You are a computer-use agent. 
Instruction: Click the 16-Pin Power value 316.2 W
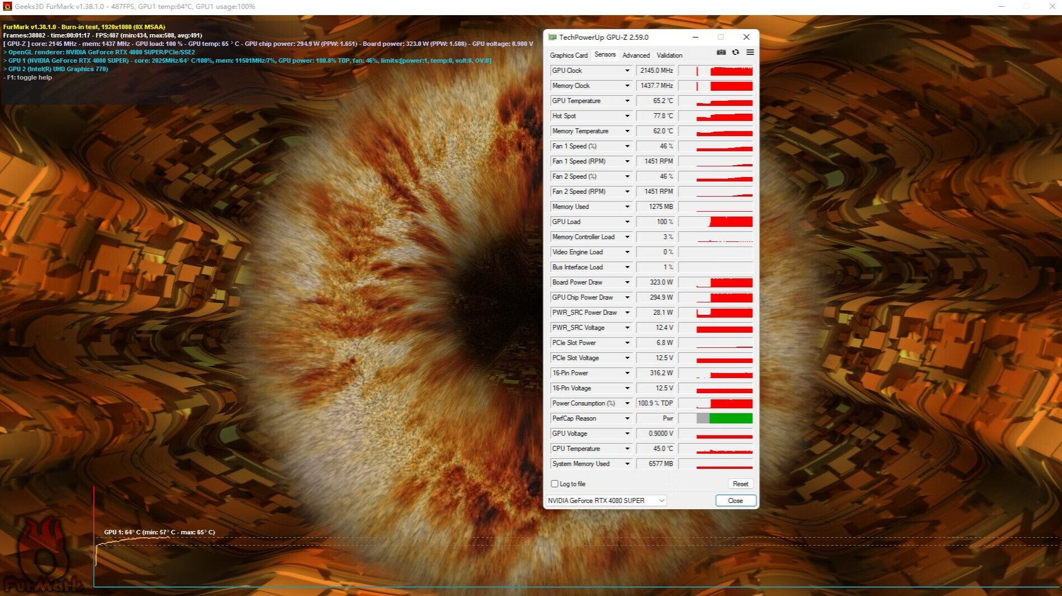click(656, 373)
